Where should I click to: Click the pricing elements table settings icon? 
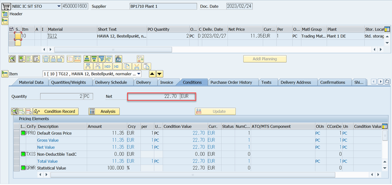pyautogui.click(x=385, y=126)
